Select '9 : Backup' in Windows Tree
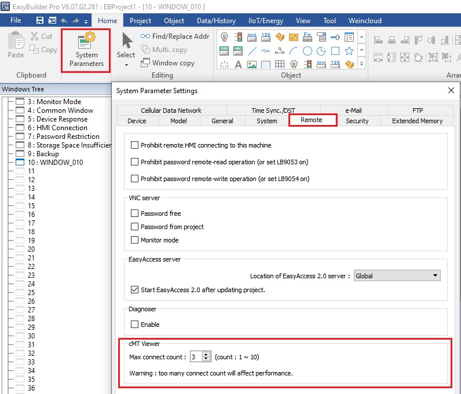461x394 pixels. (x=43, y=154)
